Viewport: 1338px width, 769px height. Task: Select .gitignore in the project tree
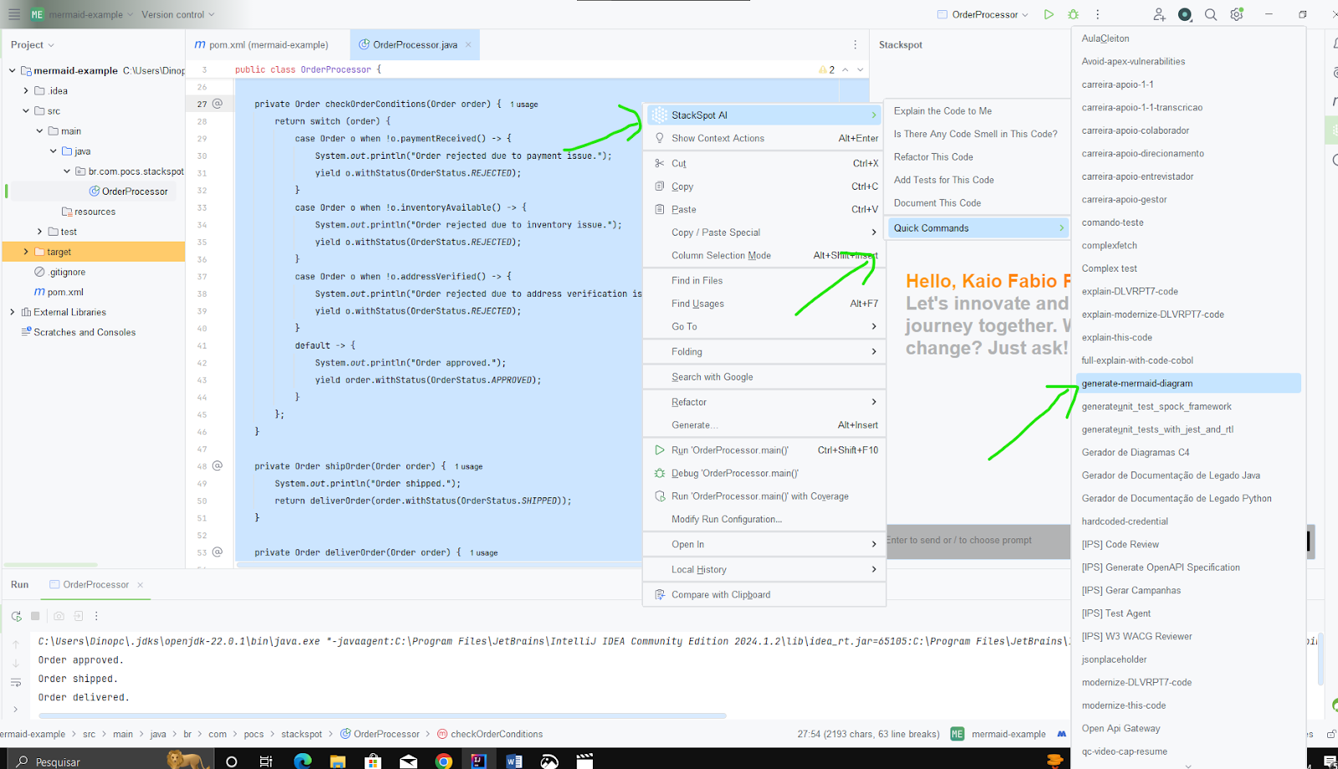pos(60,272)
